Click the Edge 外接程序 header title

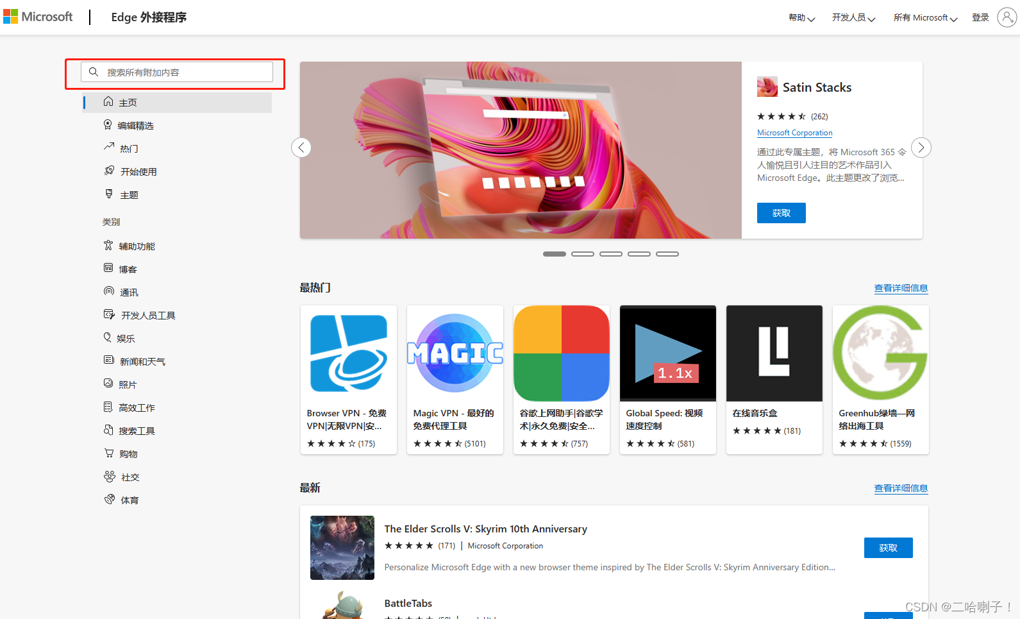[x=149, y=17]
